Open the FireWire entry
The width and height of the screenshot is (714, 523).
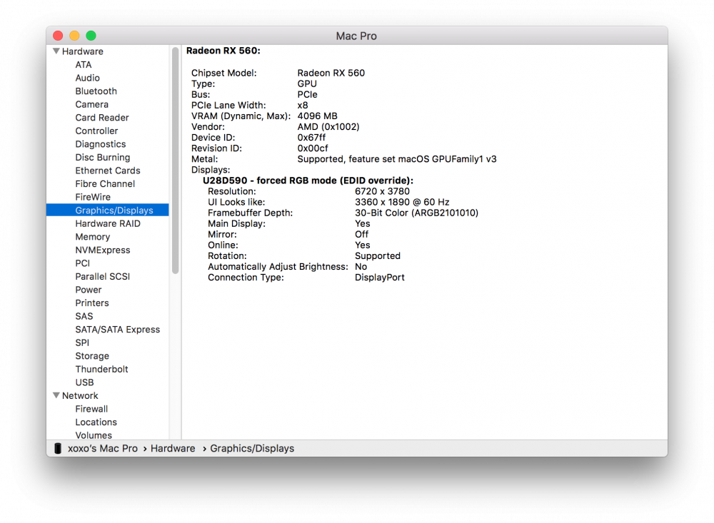pyautogui.click(x=93, y=197)
